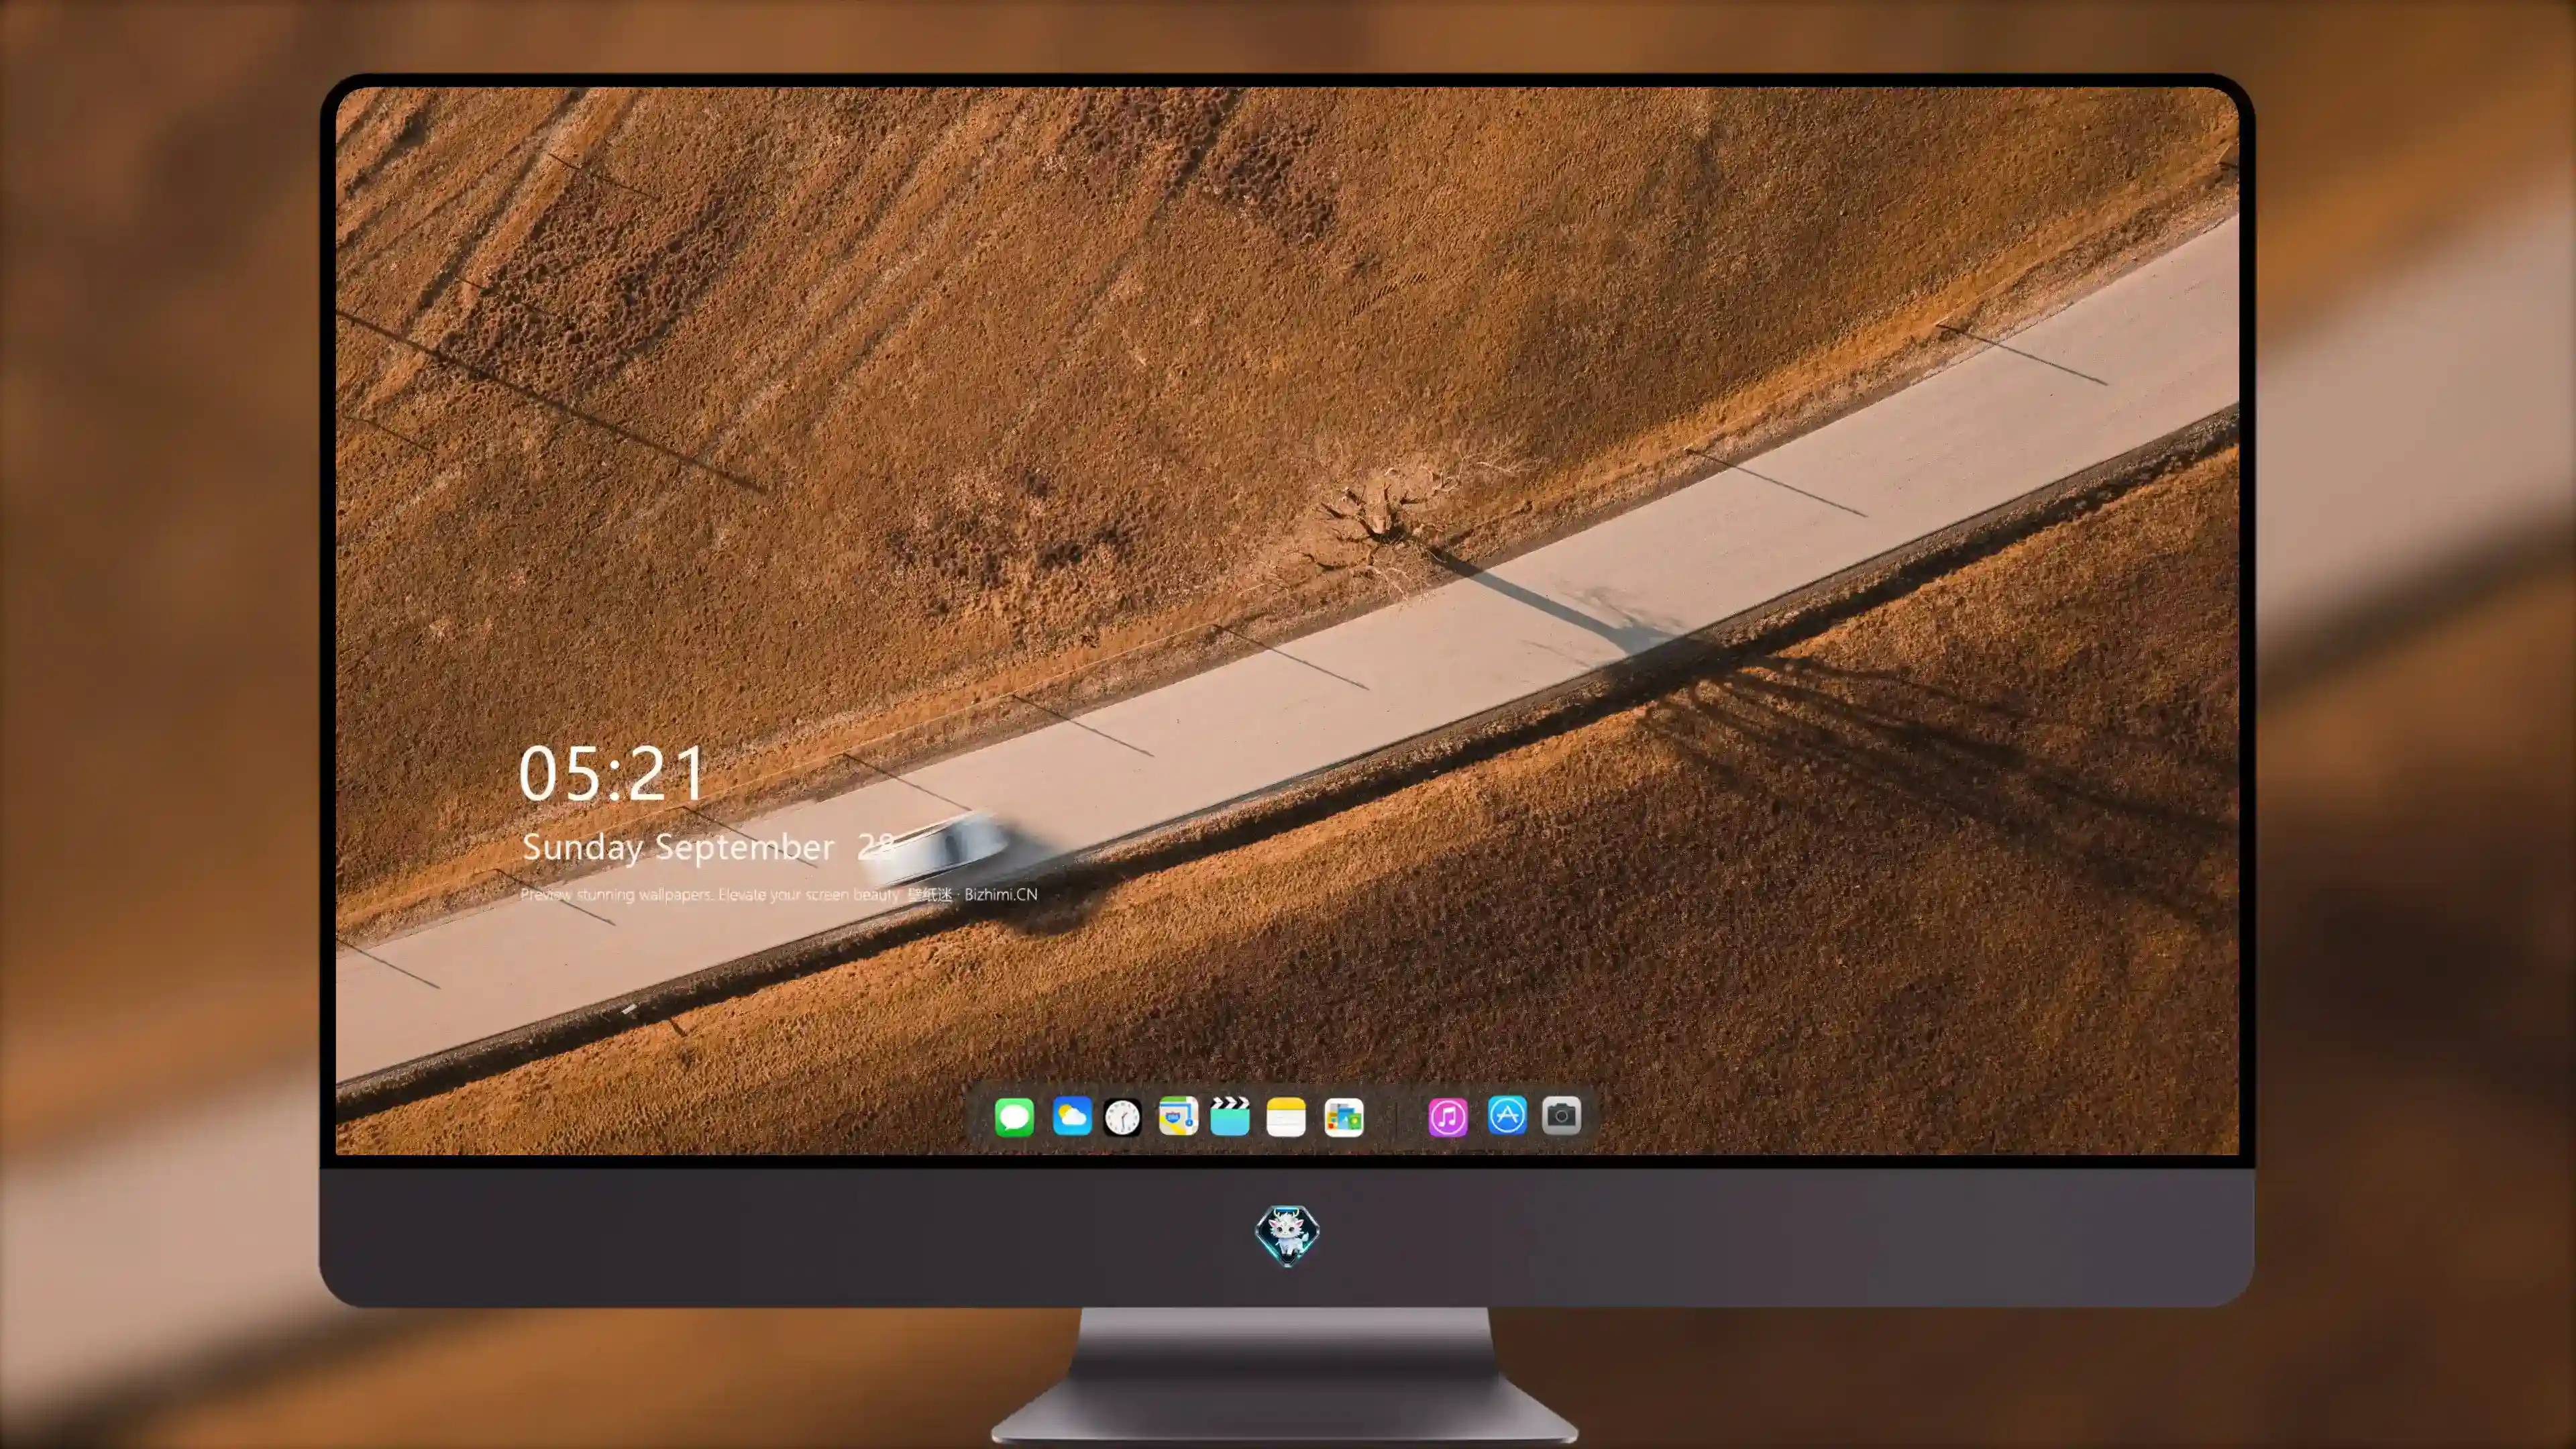The width and height of the screenshot is (2576, 1449).
Task: Open the yellow Notes app
Action: pos(1286,1116)
